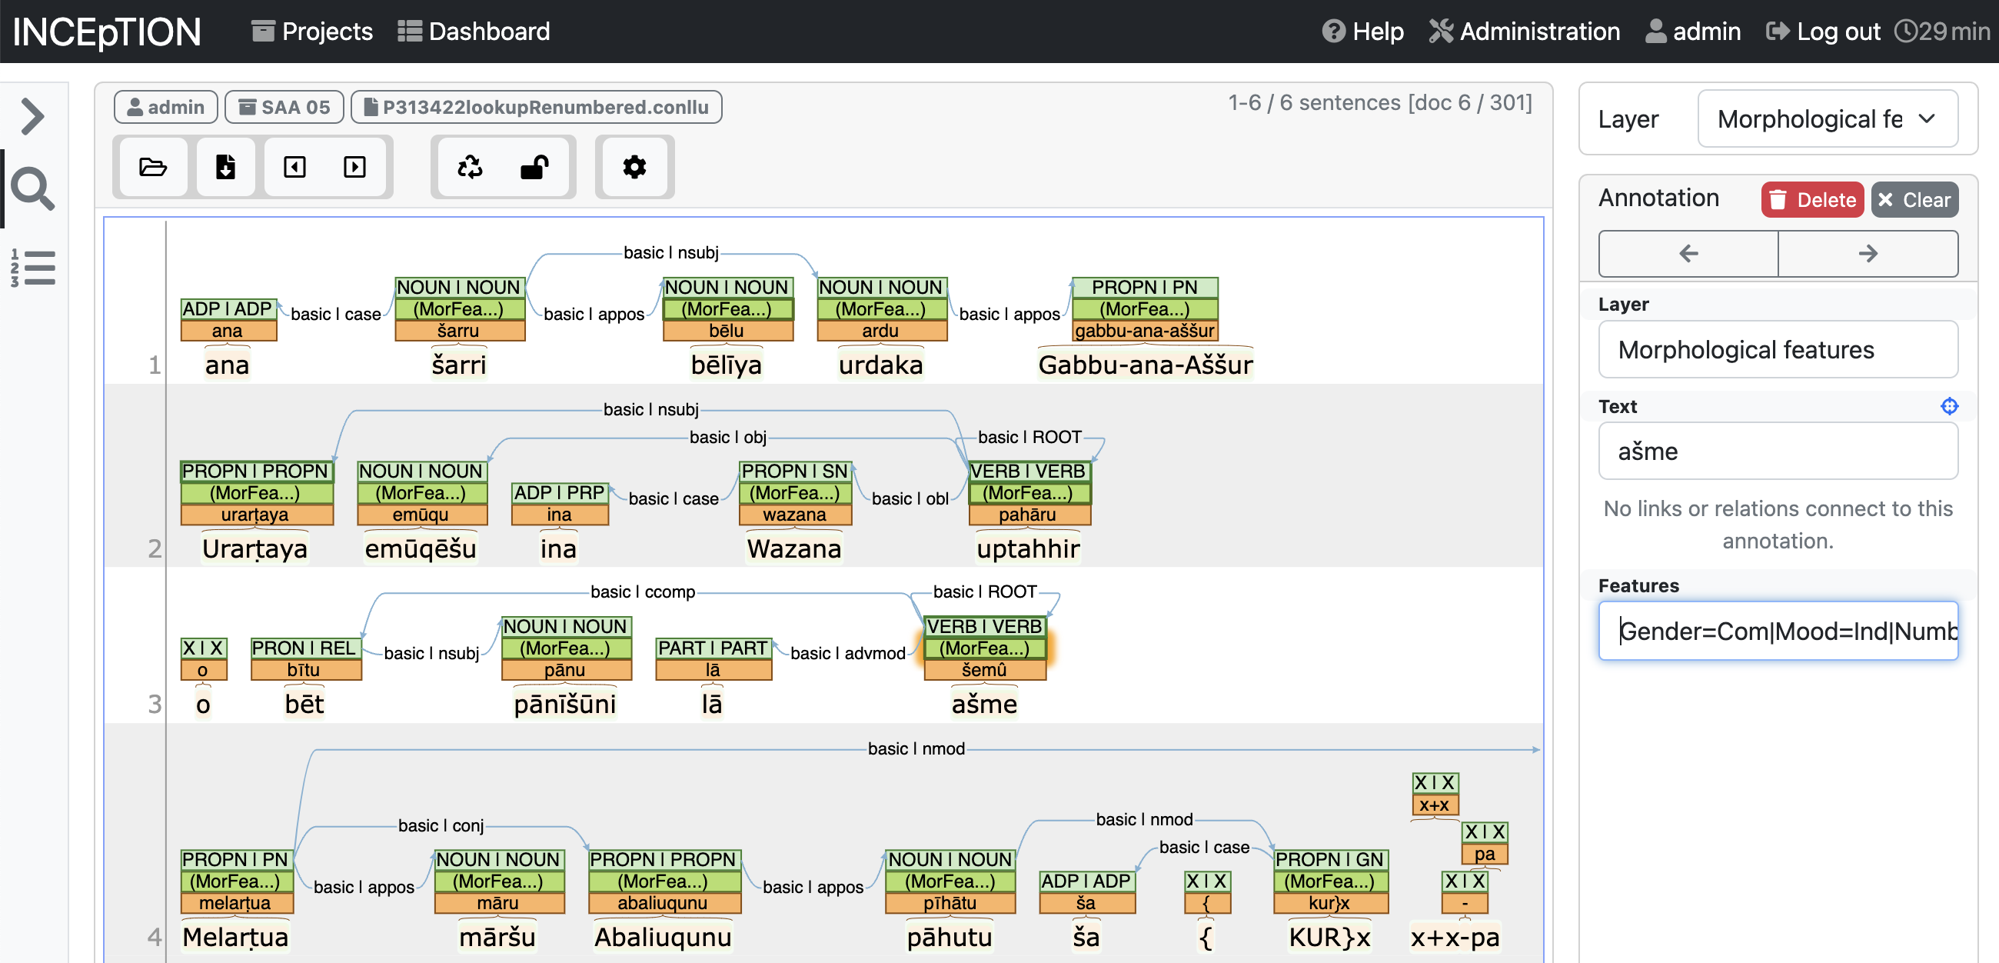1999x963 pixels.
Task: Click the settings gear icon
Action: click(635, 167)
